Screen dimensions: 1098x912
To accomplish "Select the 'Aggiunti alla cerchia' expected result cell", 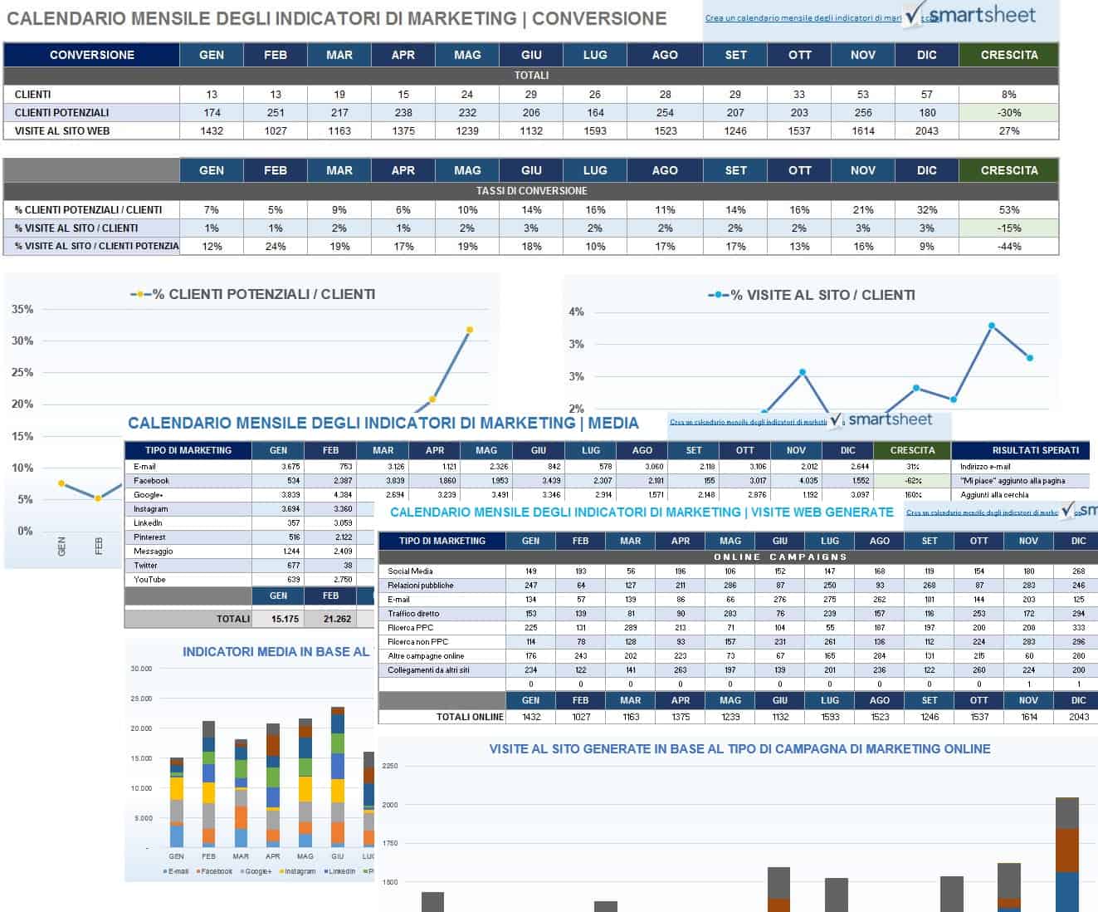I will click(x=1021, y=495).
